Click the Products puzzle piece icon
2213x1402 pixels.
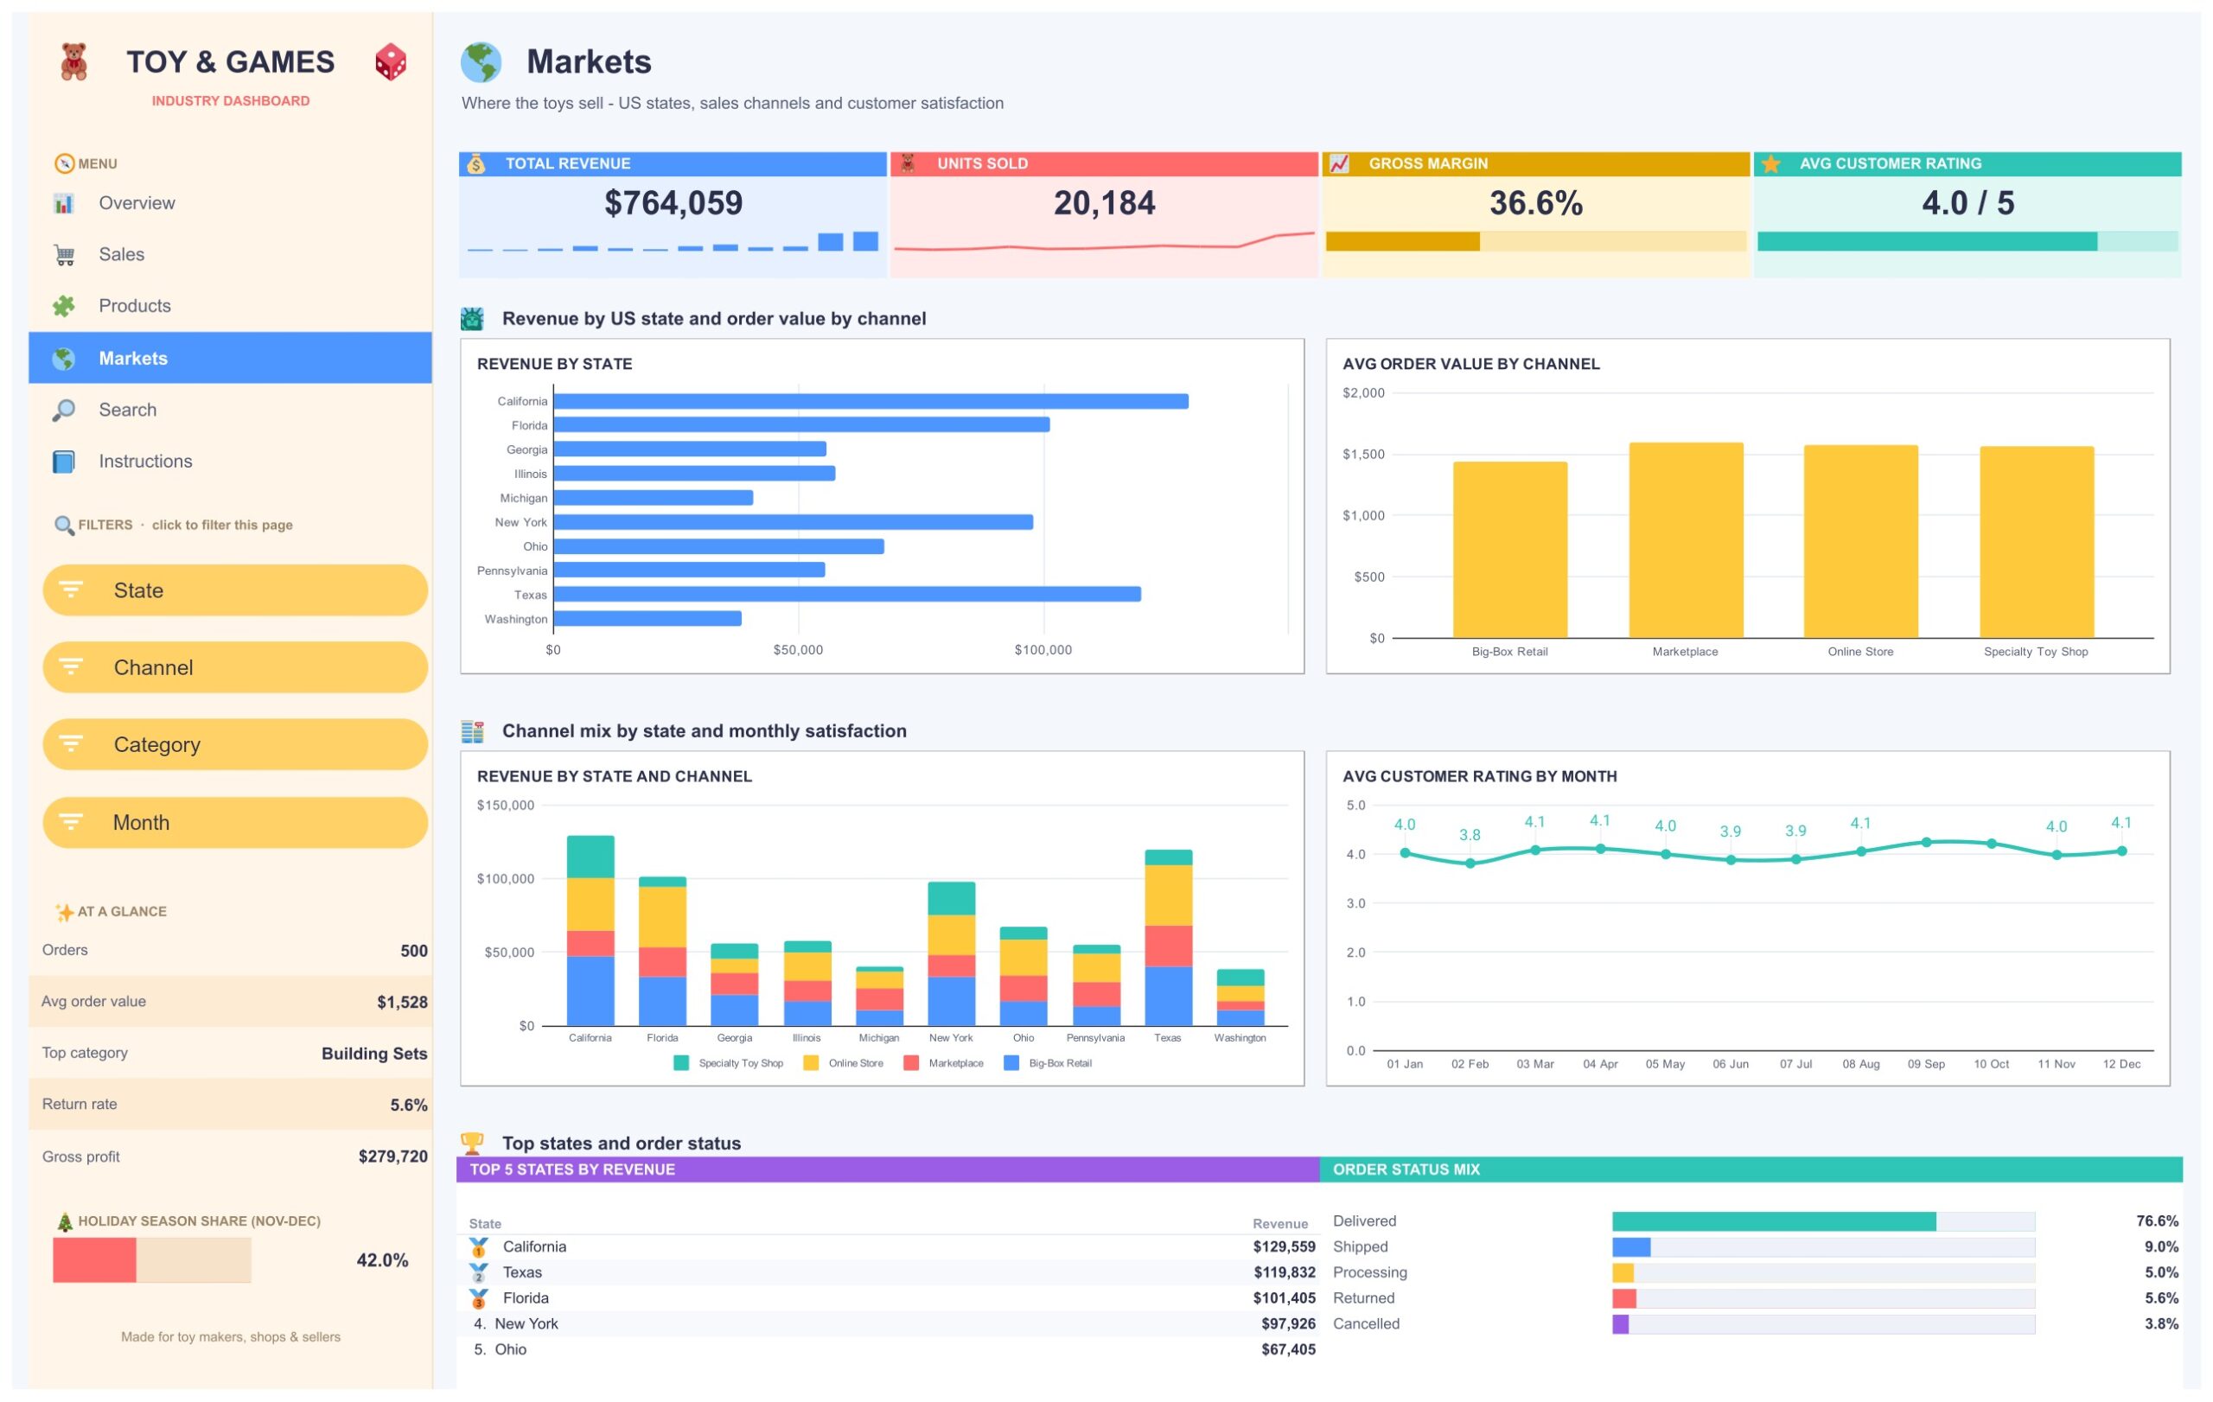tap(63, 306)
